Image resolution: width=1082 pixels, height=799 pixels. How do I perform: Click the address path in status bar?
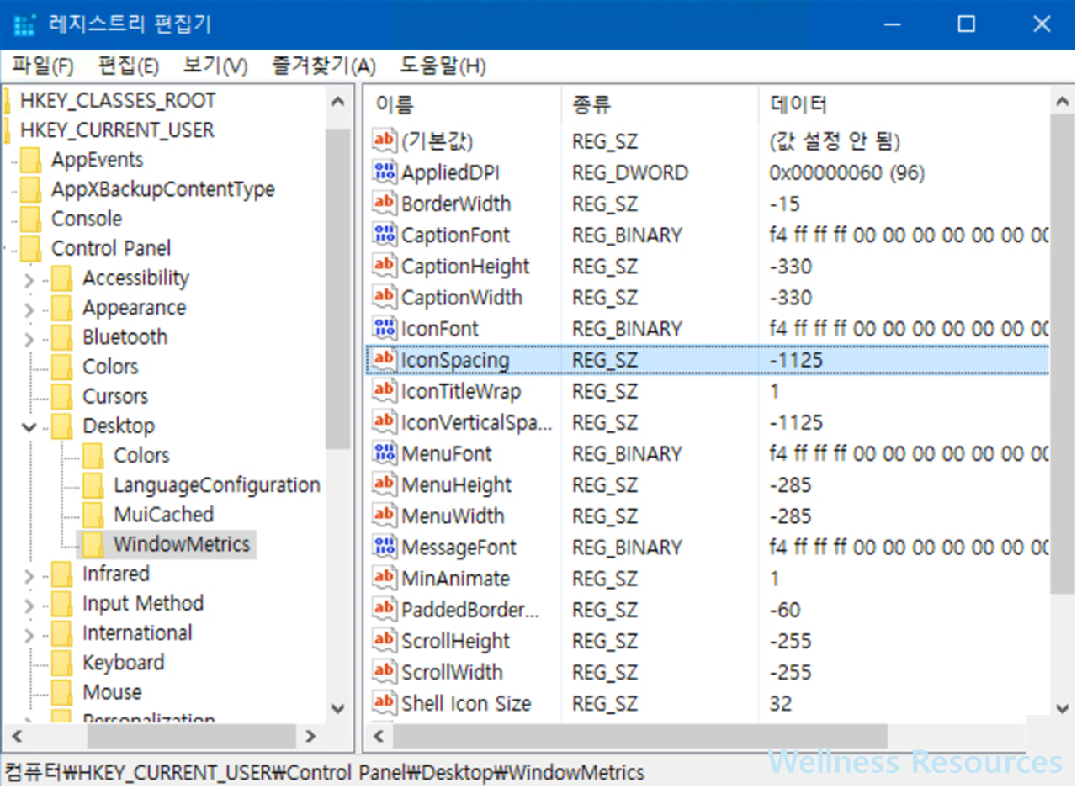coord(325,772)
